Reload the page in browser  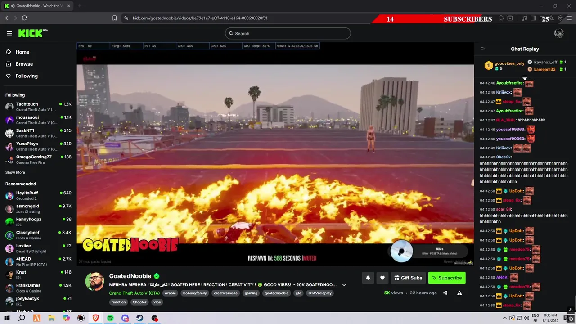pos(24,18)
